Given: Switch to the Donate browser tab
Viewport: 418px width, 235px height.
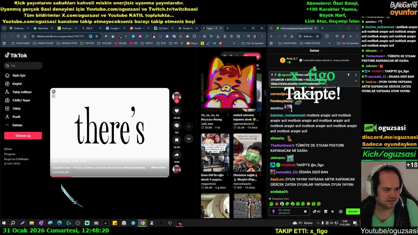Looking at the screenshot, I should click(187, 28).
